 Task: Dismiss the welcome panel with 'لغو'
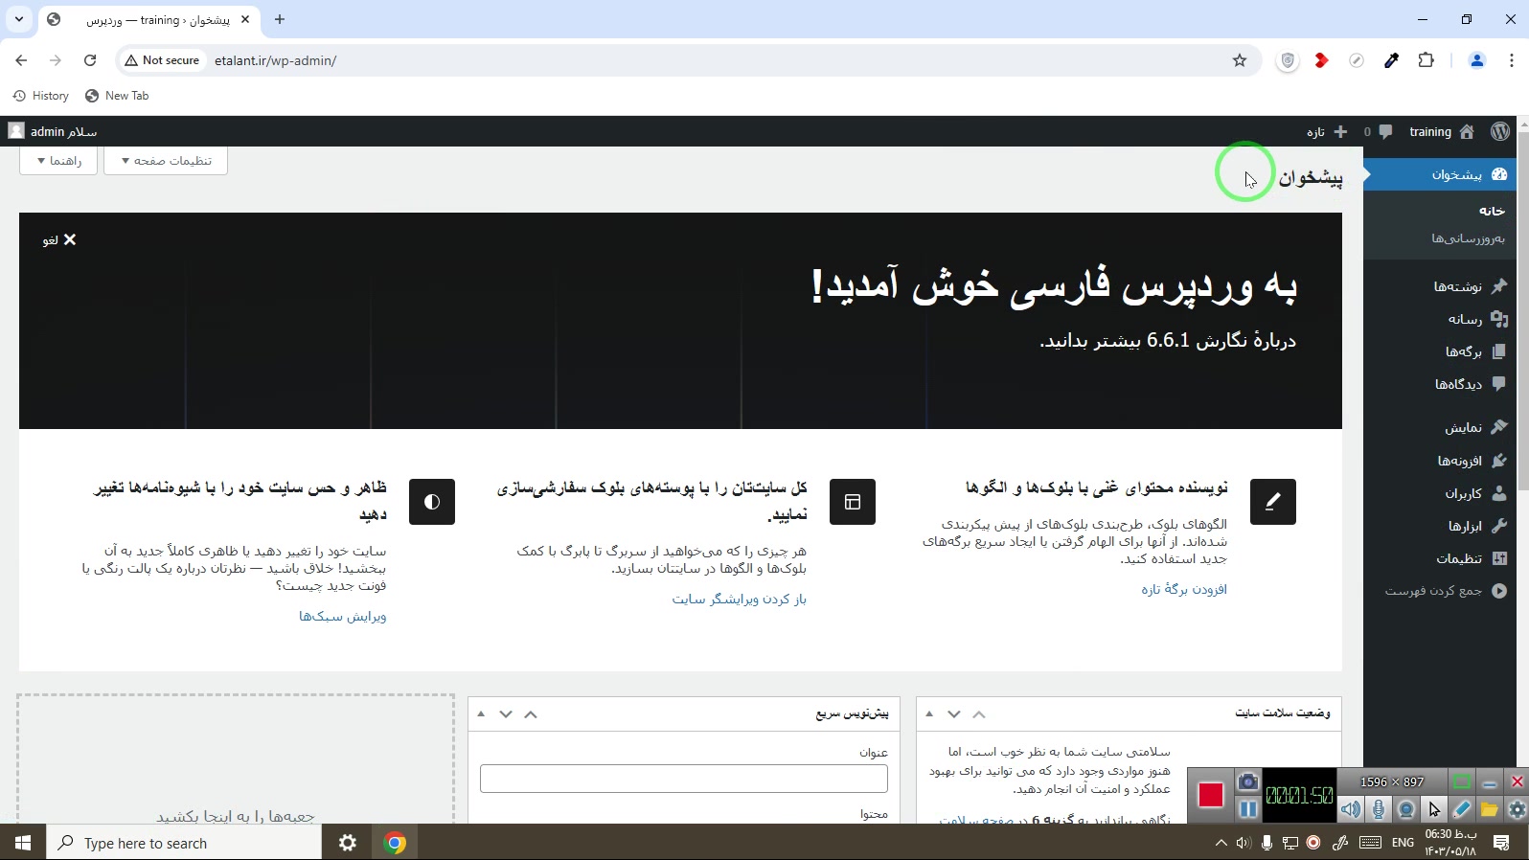[59, 239]
